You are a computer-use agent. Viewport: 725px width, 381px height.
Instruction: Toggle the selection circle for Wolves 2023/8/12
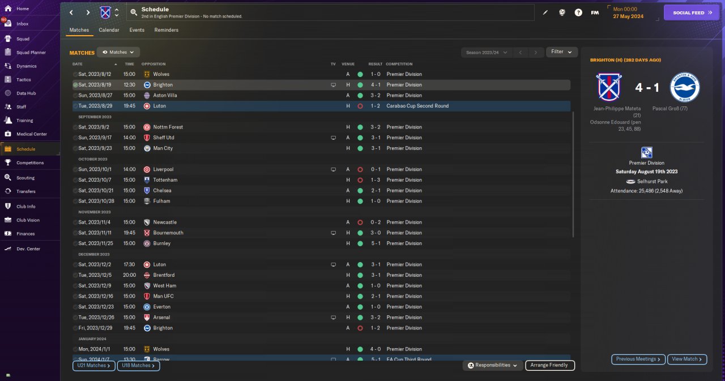tap(75, 74)
